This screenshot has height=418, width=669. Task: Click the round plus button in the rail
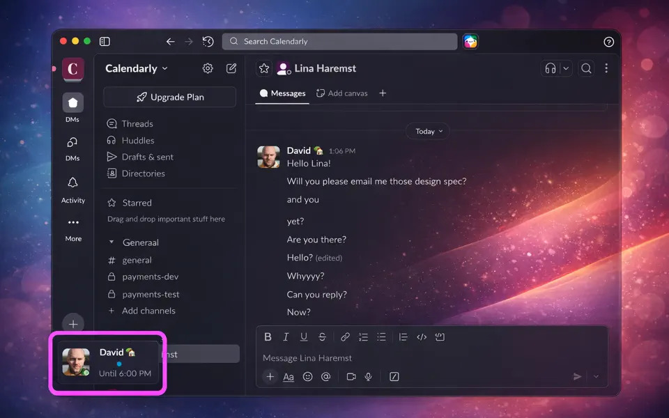(73, 324)
